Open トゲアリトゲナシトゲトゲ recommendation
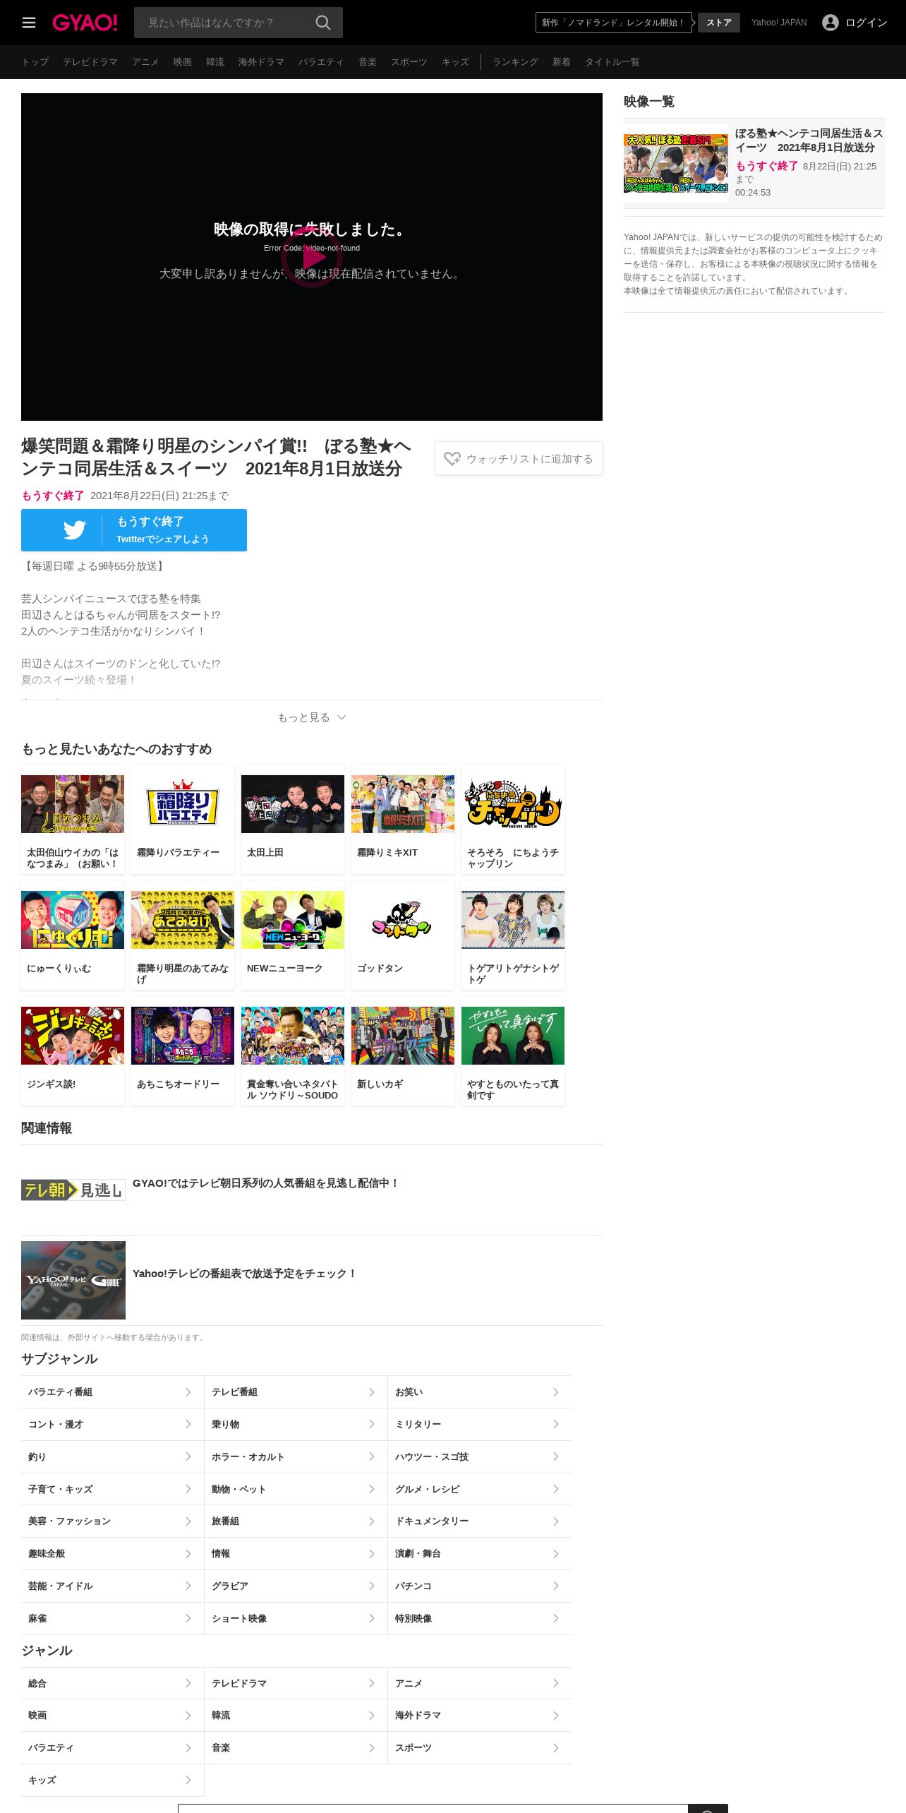 click(x=513, y=935)
